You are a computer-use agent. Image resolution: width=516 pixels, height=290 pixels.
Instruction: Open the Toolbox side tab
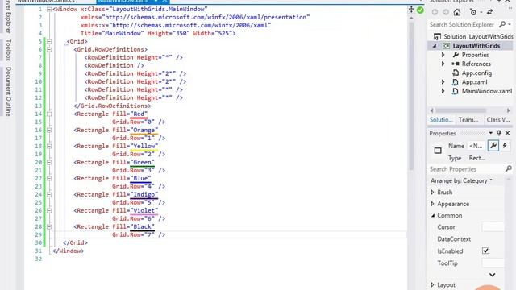(x=9, y=50)
